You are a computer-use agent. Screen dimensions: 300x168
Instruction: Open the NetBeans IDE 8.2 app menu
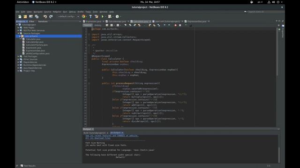point(44,2)
